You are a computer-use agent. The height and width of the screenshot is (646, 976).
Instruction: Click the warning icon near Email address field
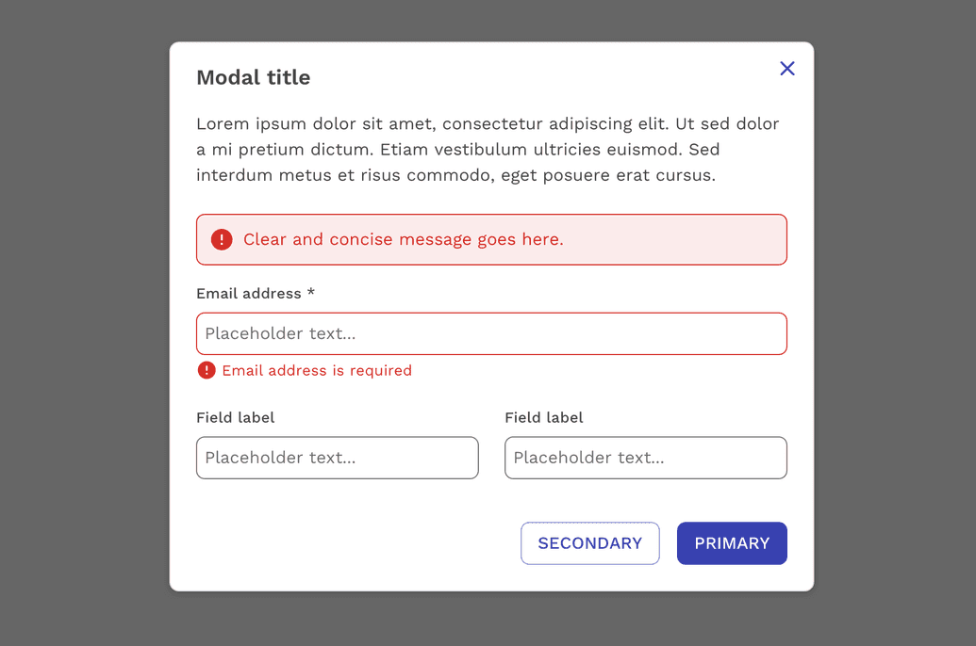(x=207, y=370)
